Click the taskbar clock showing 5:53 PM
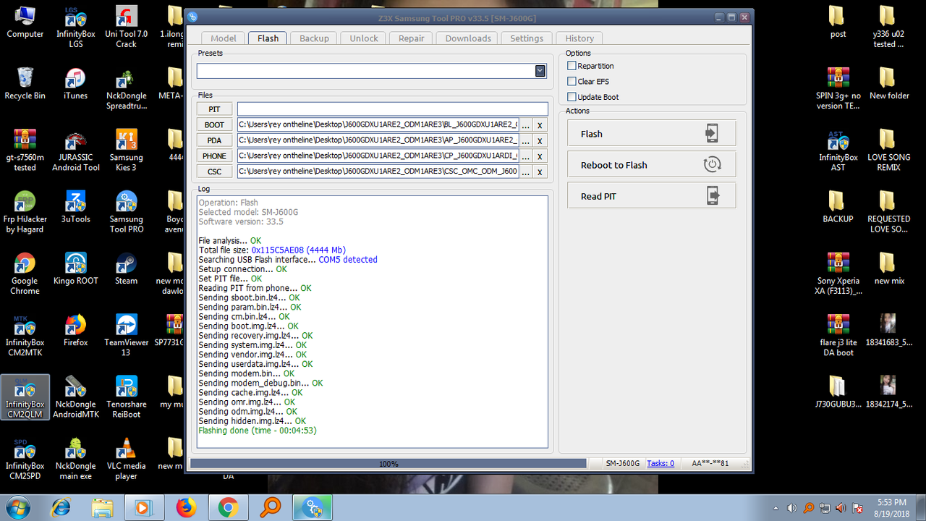Screen dimensions: 926x521 [x=891, y=507]
